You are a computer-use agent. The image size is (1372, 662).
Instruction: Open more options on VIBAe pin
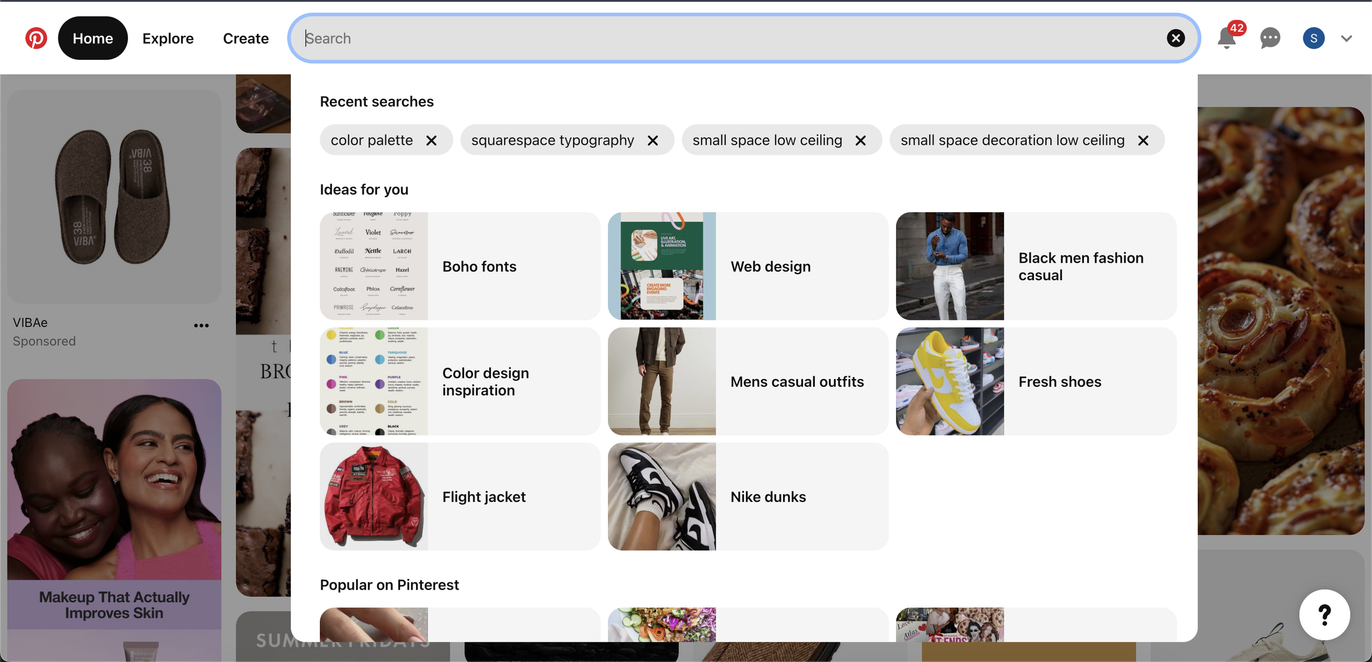pyautogui.click(x=201, y=326)
